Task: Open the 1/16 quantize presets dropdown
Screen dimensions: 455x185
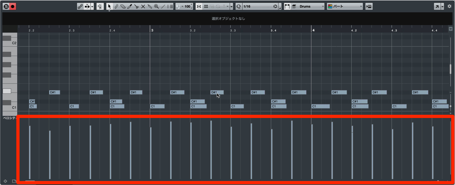Action: tap(258, 6)
